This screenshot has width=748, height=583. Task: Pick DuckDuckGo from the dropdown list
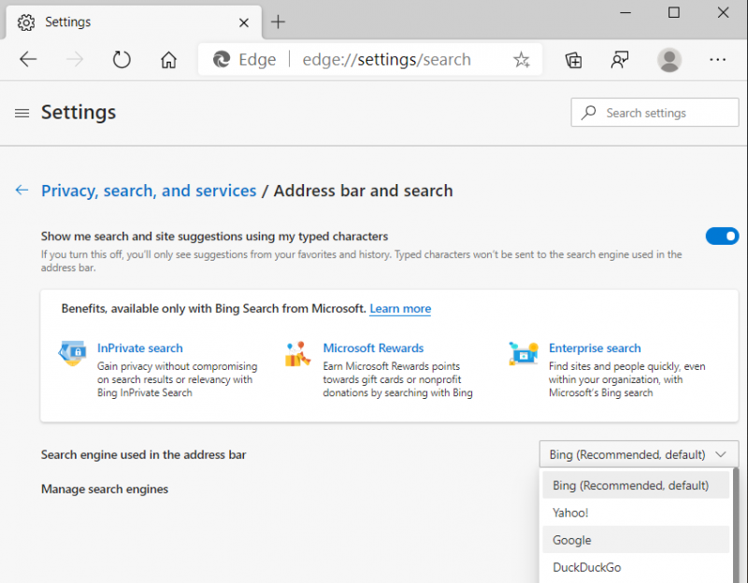[x=636, y=567]
